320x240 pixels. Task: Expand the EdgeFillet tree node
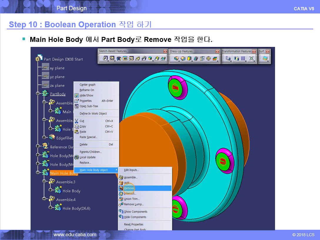44,137
